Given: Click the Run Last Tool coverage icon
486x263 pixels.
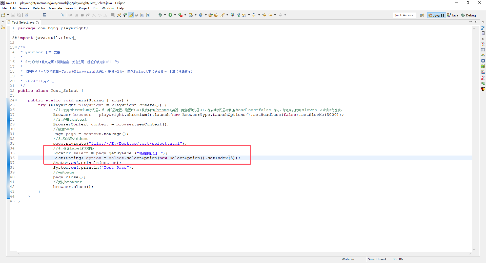Looking at the screenshot, I should [180, 15].
